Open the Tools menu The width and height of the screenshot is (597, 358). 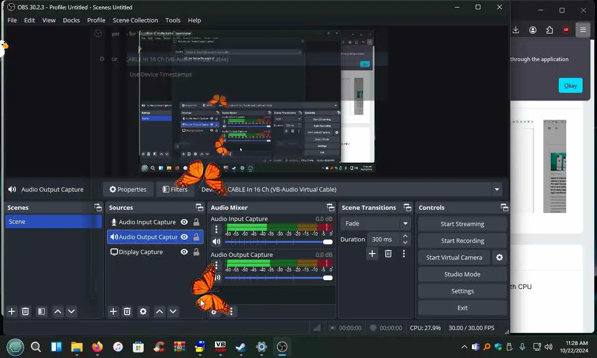[173, 20]
